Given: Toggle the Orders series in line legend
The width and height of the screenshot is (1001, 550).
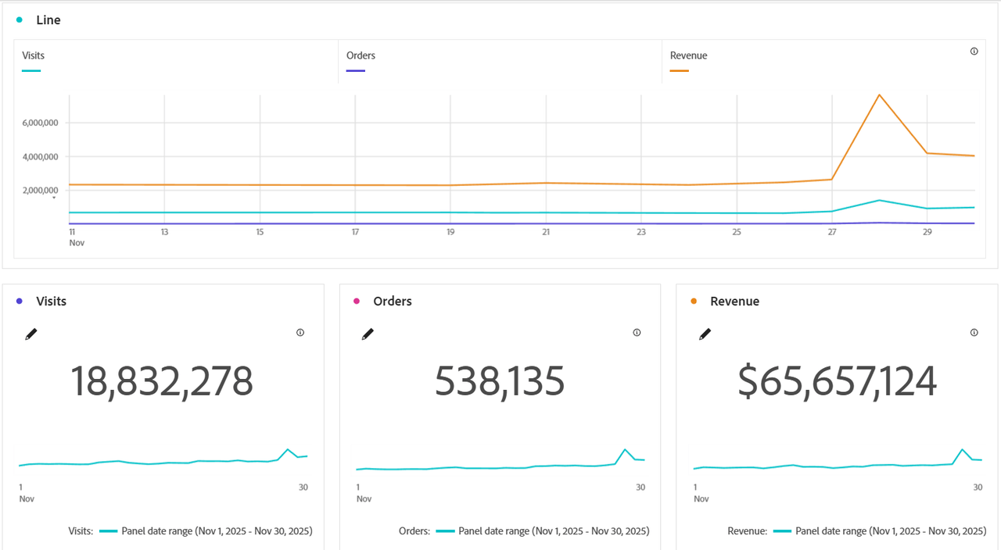Looking at the screenshot, I should tap(361, 56).
